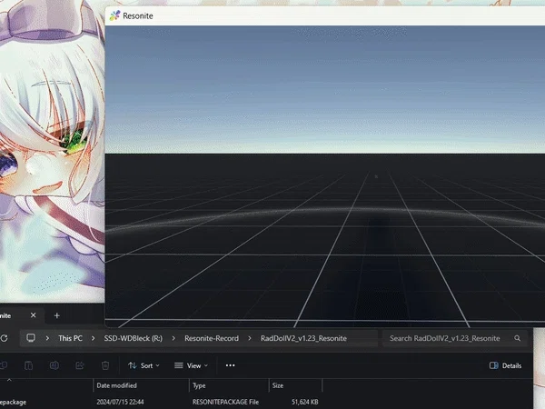This screenshot has height=409, width=545.
Task: Close the current File Explorer tab
Action: click(33, 315)
